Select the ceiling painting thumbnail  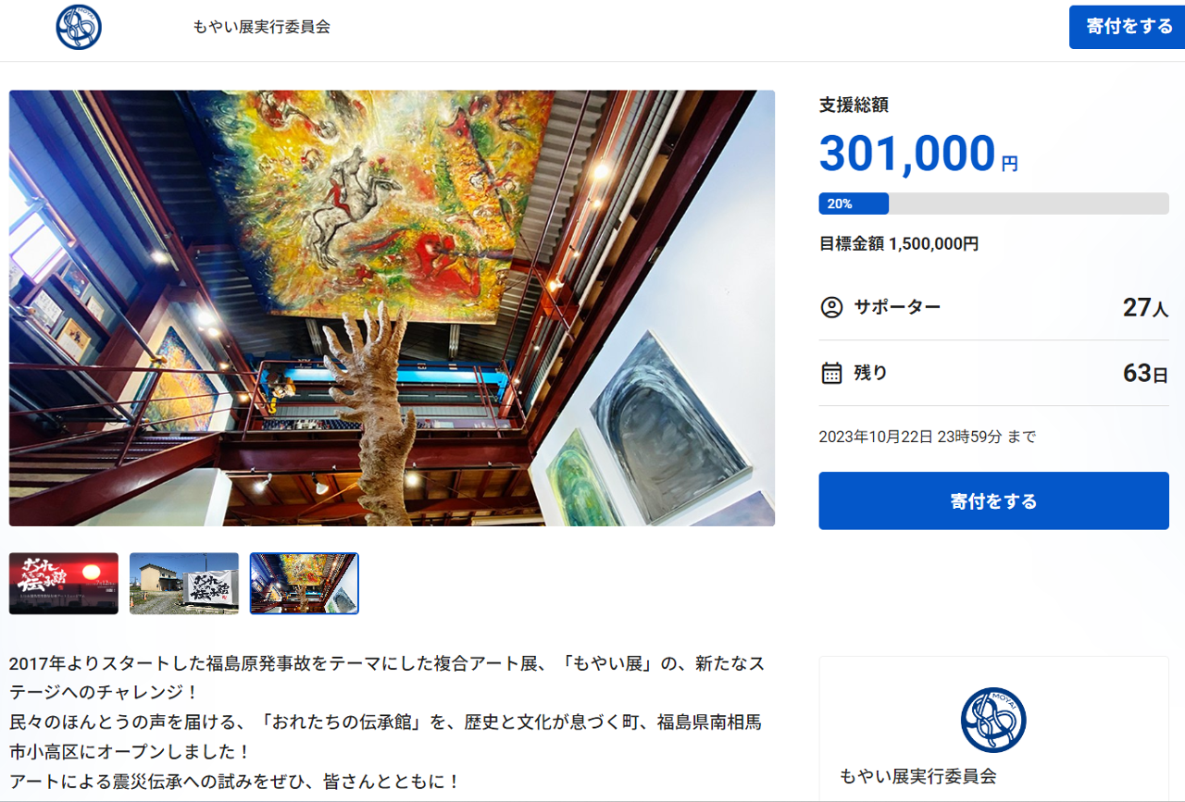pos(305,584)
